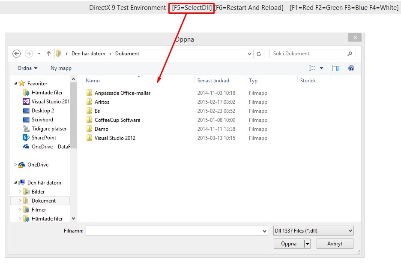Image resolution: width=401 pixels, height=272 pixels.
Task: Sort by Typ column header
Action: (253, 80)
